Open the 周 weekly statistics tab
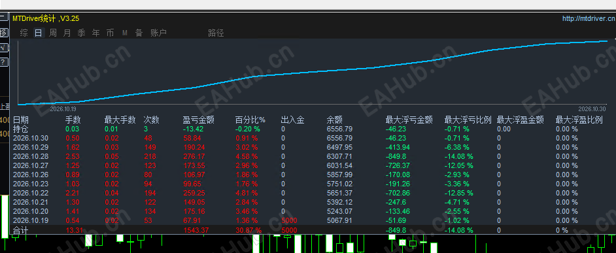This screenshot has height=253, width=616. [53, 33]
